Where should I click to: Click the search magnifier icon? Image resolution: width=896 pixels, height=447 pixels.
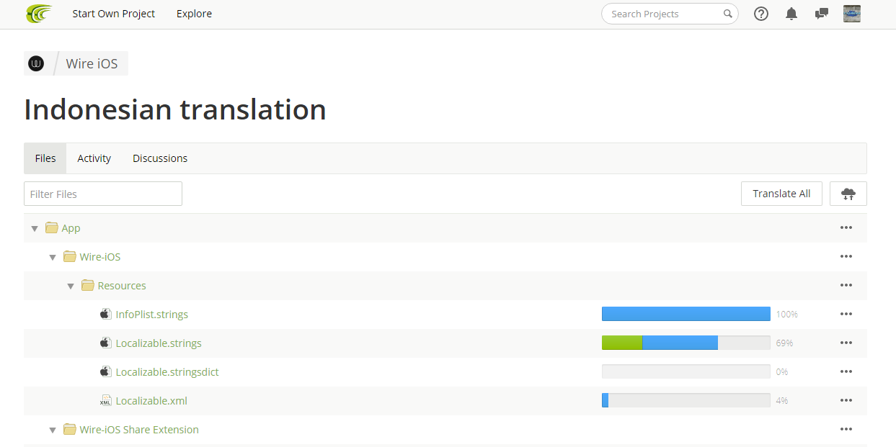[727, 14]
